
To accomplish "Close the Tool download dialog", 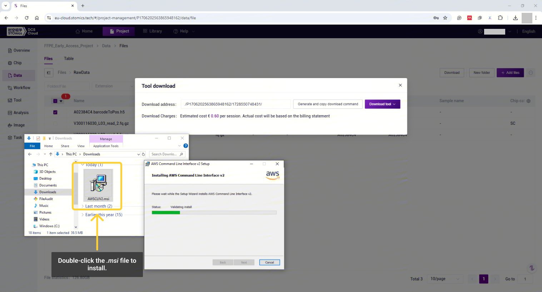I will point(400,85).
